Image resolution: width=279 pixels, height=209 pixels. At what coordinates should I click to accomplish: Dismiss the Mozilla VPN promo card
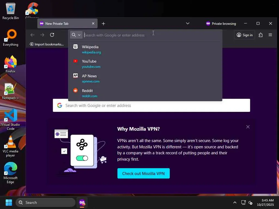(248, 127)
